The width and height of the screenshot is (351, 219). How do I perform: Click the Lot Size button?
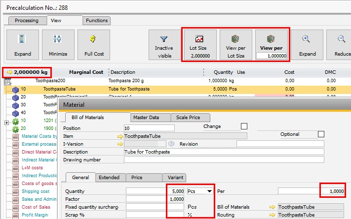click(199, 45)
